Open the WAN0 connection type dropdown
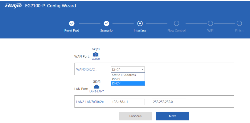 click(128, 70)
